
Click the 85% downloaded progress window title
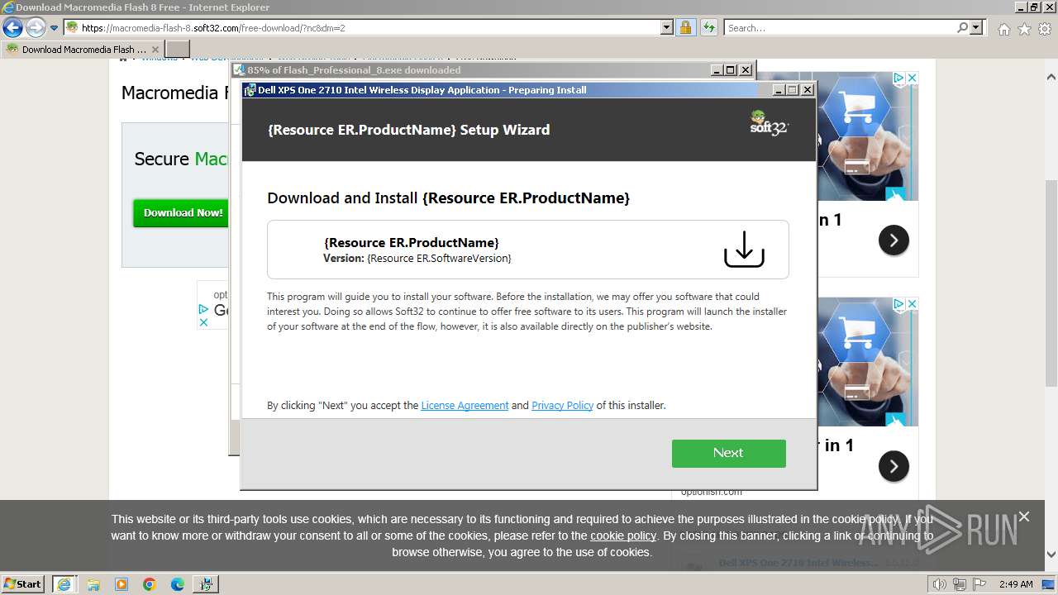coord(354,70)
